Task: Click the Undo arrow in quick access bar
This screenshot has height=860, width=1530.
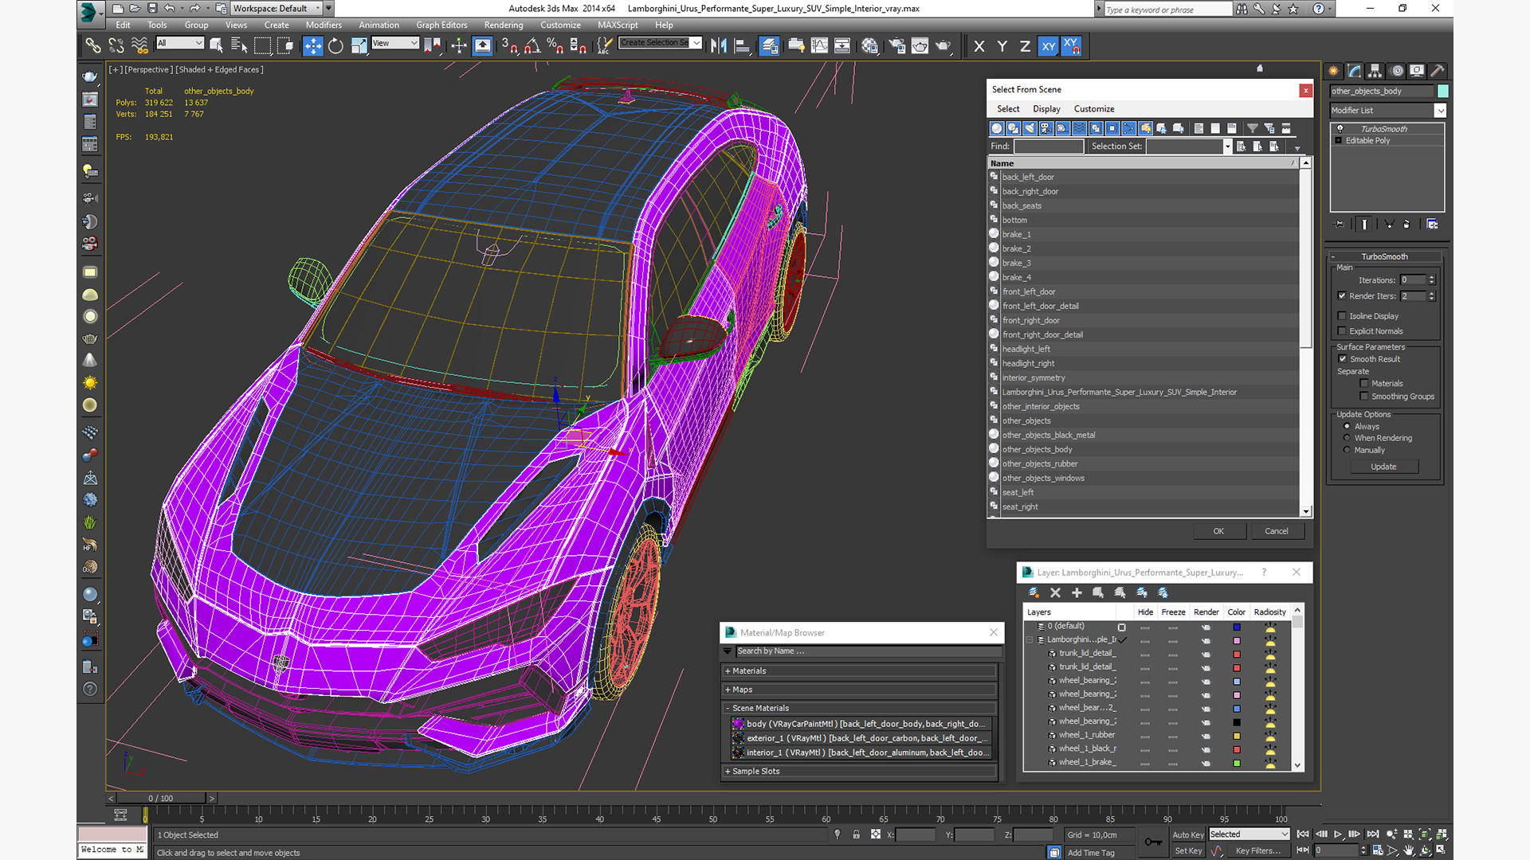Action: tap(169, 9)
